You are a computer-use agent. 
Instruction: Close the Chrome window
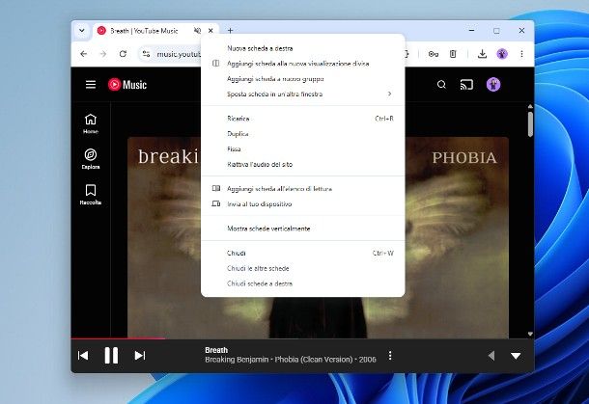521,31
